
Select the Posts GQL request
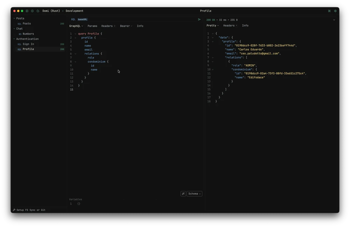(x=40, y=24)
